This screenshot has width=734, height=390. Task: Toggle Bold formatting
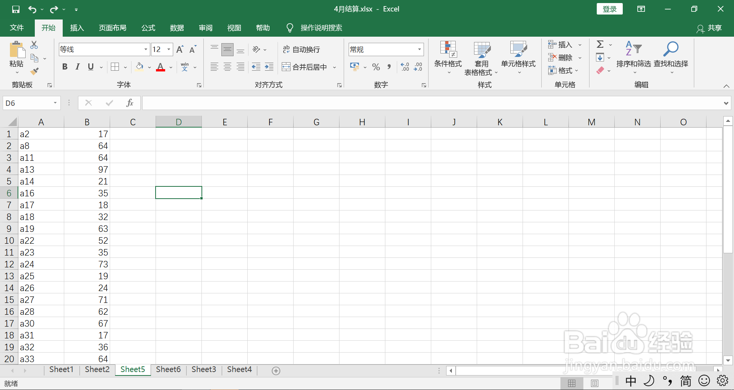[65, 67]
